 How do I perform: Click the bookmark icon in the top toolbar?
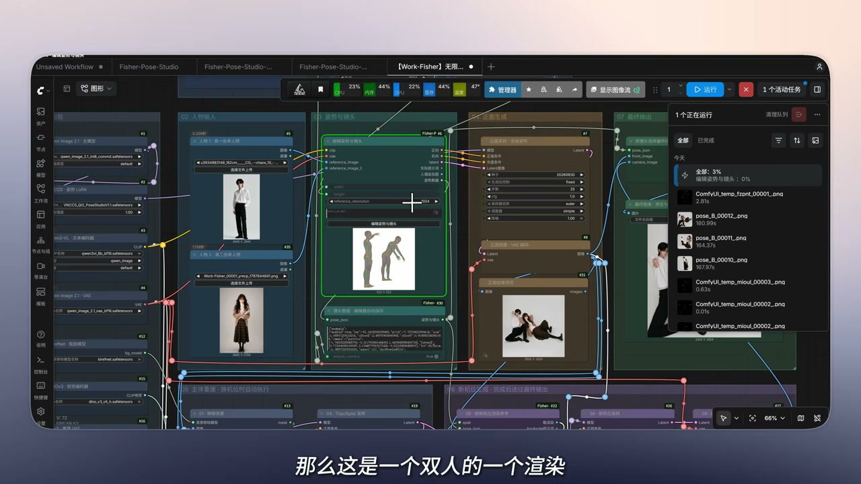320,89
